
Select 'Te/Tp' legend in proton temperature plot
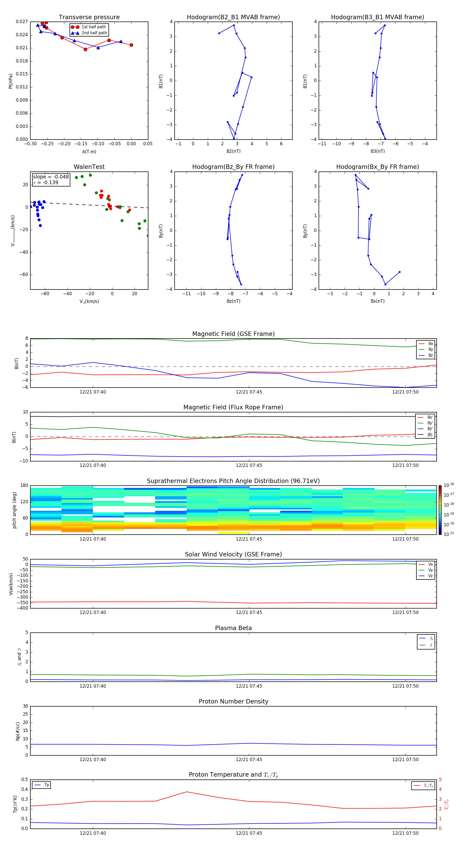point(424,785)
